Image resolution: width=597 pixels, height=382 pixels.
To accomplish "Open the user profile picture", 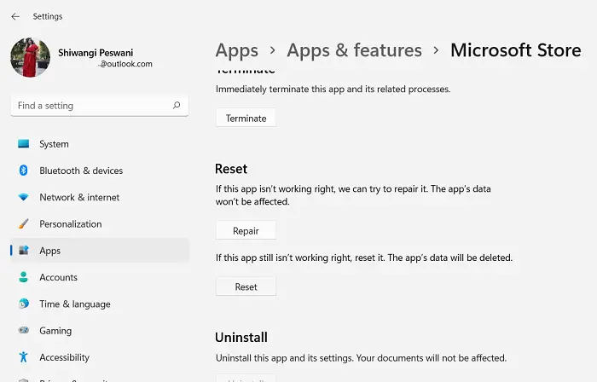I will click(x=30, y=57).
